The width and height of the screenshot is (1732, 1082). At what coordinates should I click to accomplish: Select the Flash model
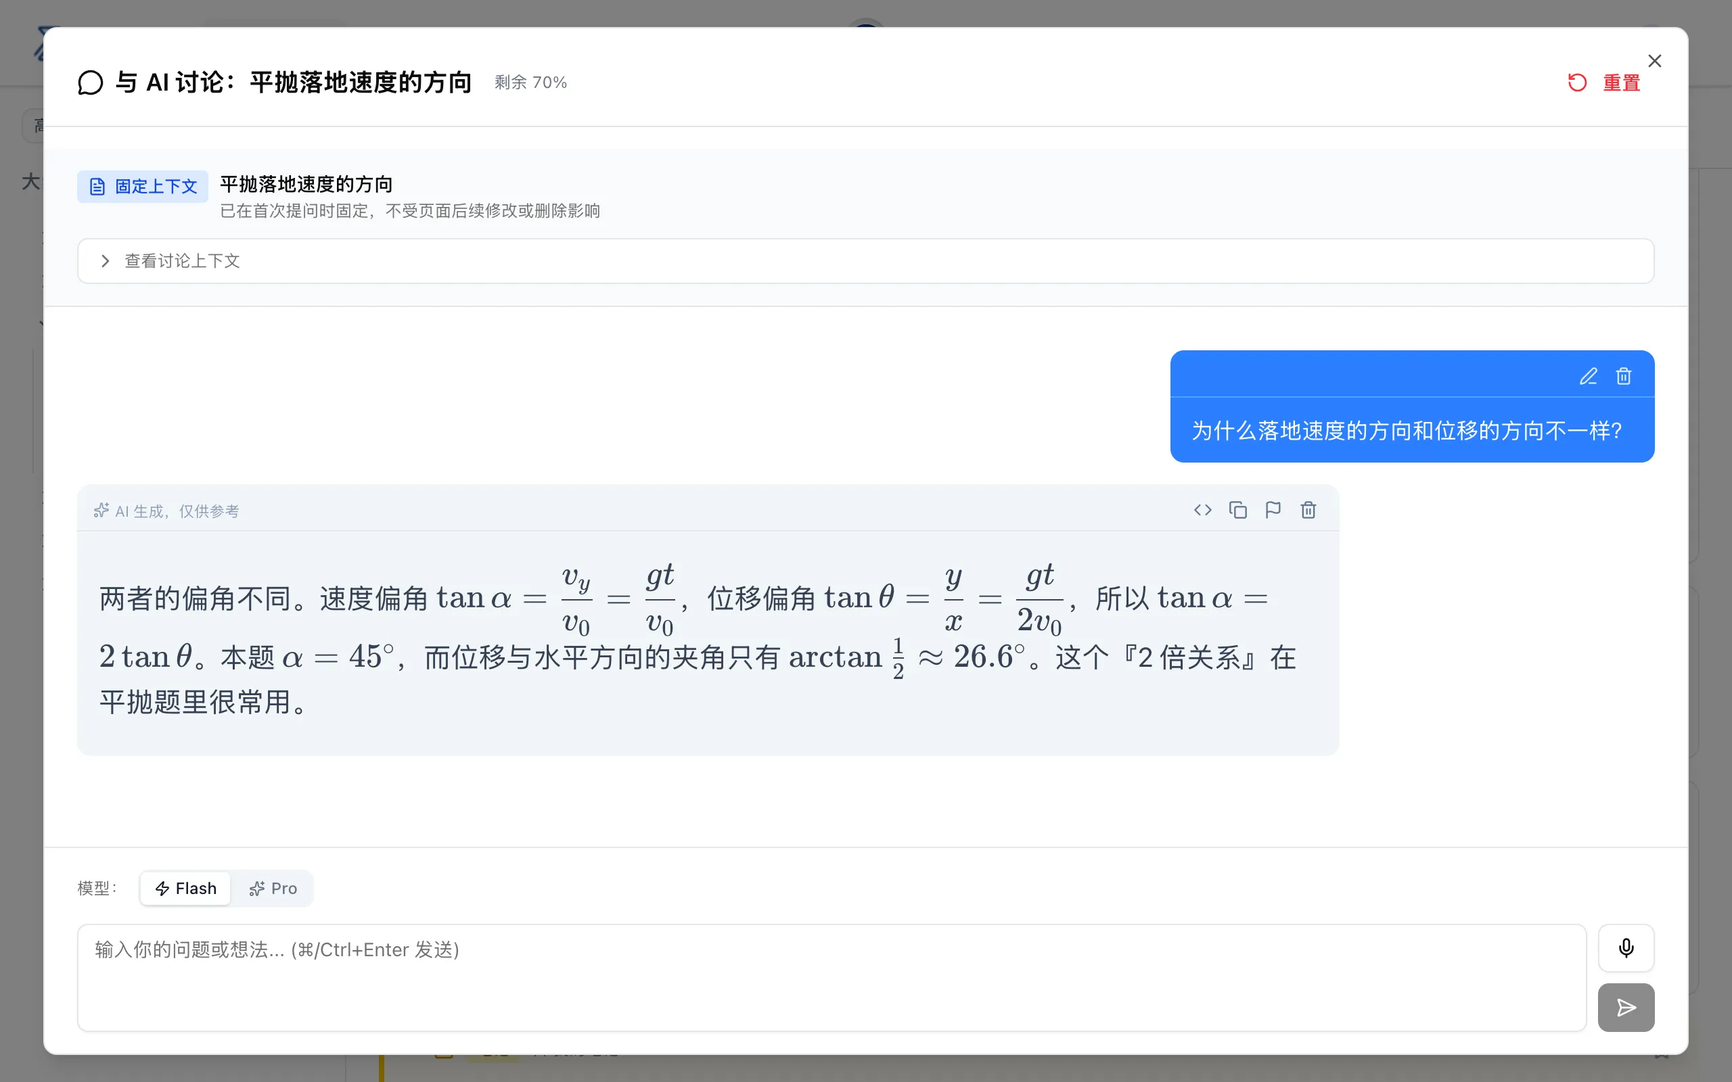tap(185, 888)
